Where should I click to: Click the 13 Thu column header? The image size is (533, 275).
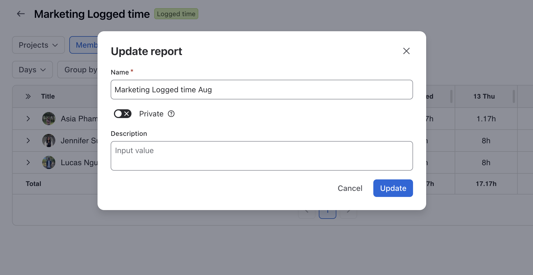484,96
